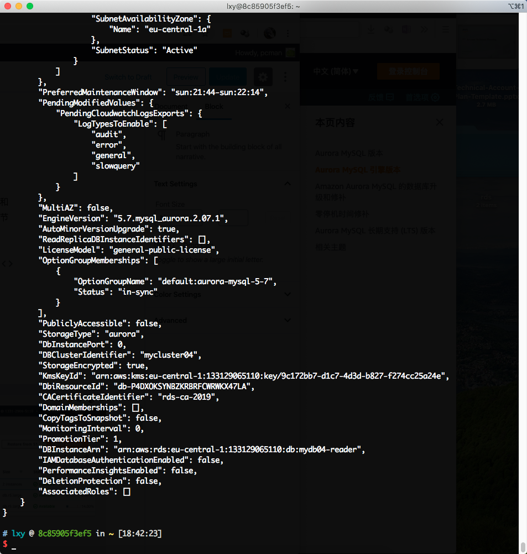Open the editor settings gear icon
Image resolution: width=527 pixels, height=554 pixels.
263,77
